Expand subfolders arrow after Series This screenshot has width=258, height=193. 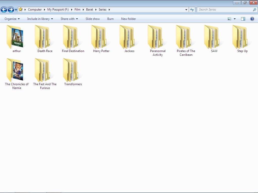[109, 10]
